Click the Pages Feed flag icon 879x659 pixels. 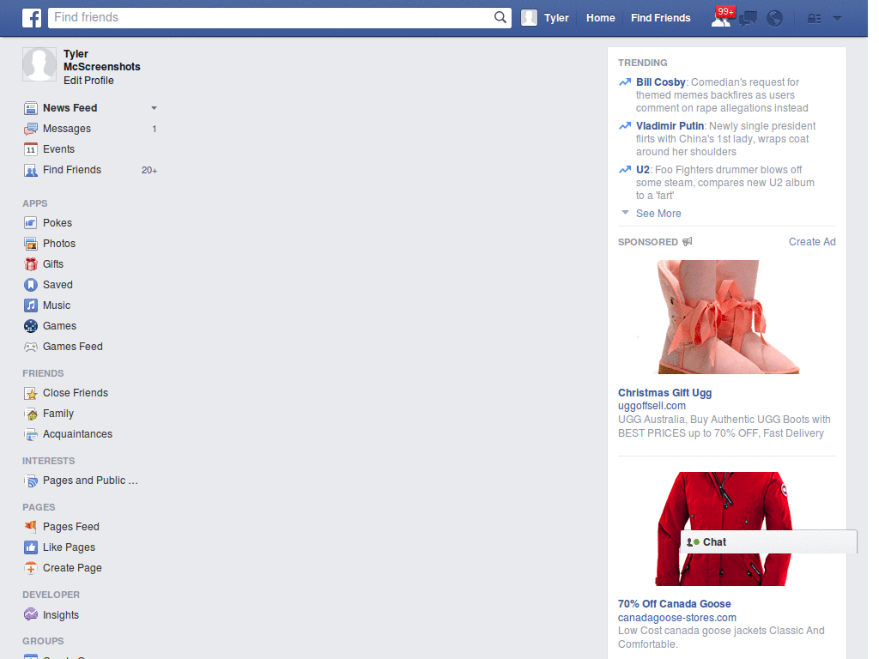(x=31, y=527)
